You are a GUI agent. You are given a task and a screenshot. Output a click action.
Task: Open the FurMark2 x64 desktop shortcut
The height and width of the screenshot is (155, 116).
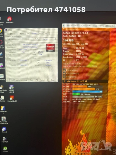pyautogui.click(x=12, y=98)
